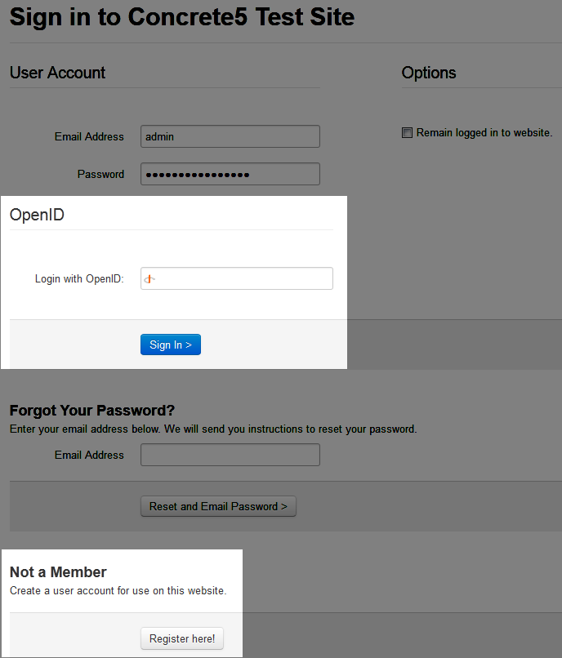This screenshot has height=658, width=562.
Task: Click the Options section heading
Action: point(429,73)
